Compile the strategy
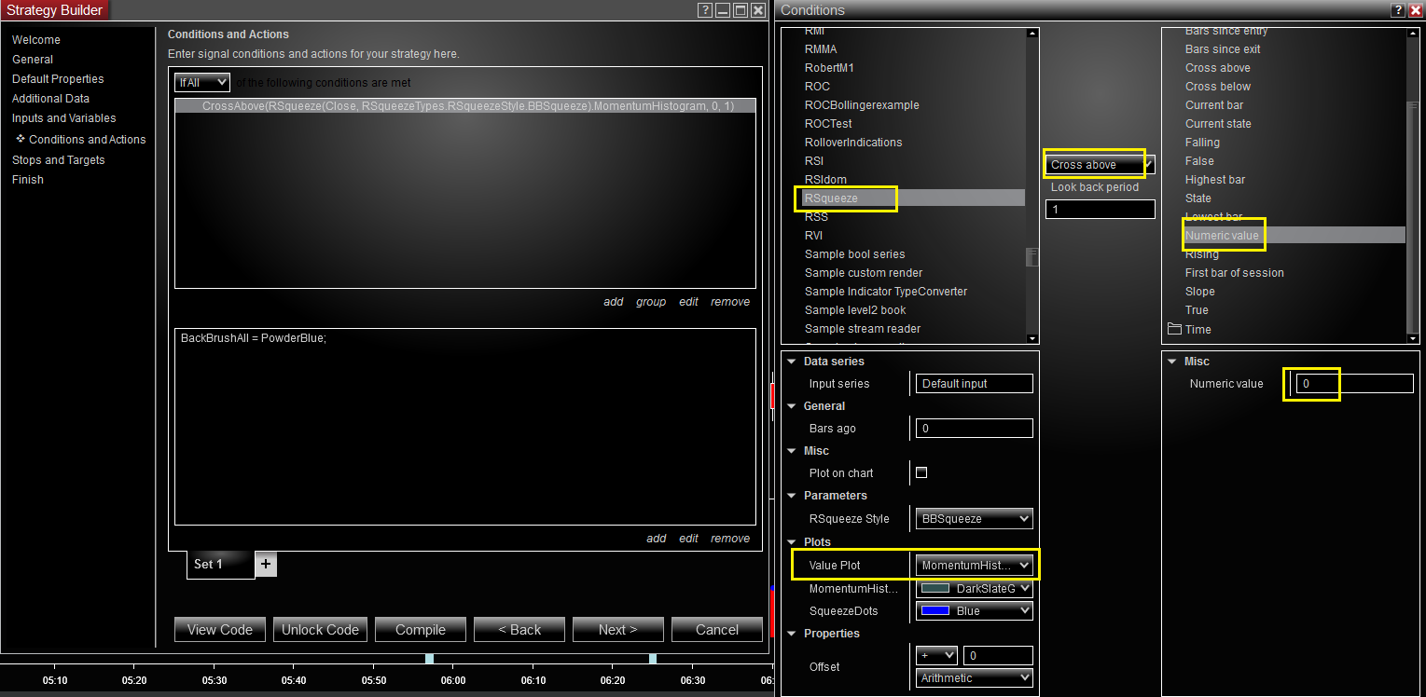This screenshot has height=697, width=1426. pyautogui.click(x=421, y=630)
